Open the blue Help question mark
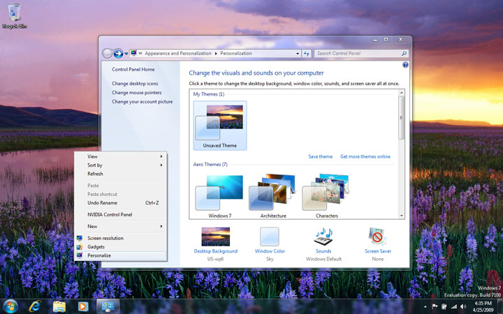Viewport: 503px width, 314px height. (x=405, y=65)
